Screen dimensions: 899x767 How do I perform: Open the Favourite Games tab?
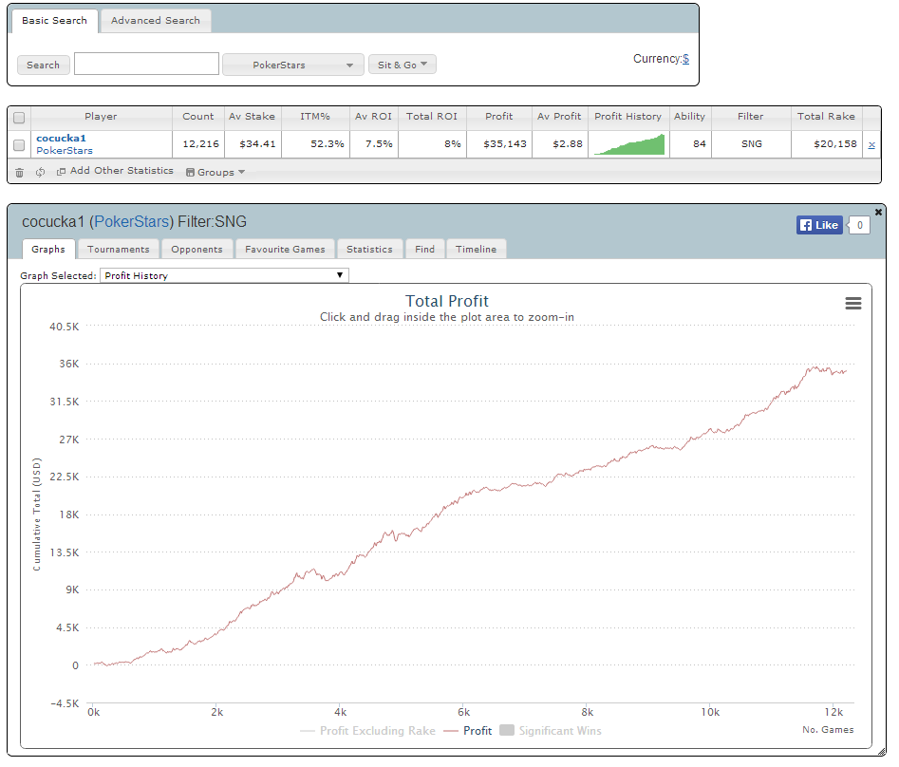pyautogui.click(x=285, y=250)
